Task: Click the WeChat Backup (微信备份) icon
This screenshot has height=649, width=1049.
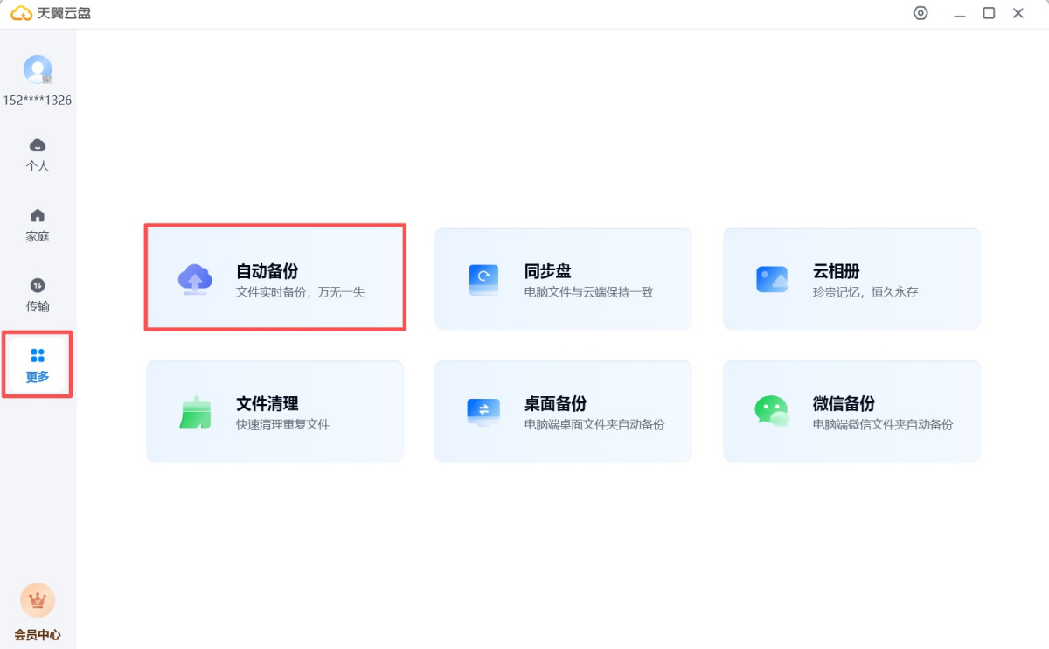Action: (772, 411)
